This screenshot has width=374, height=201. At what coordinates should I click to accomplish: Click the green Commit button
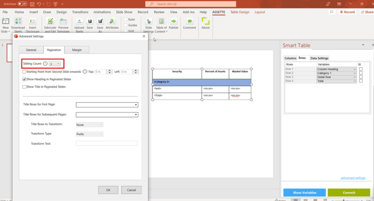349,192
